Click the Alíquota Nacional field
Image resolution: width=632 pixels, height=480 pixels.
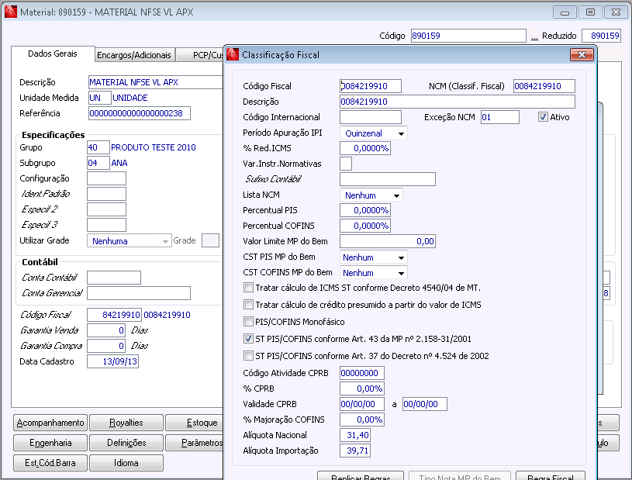click(x=355, y=435)
